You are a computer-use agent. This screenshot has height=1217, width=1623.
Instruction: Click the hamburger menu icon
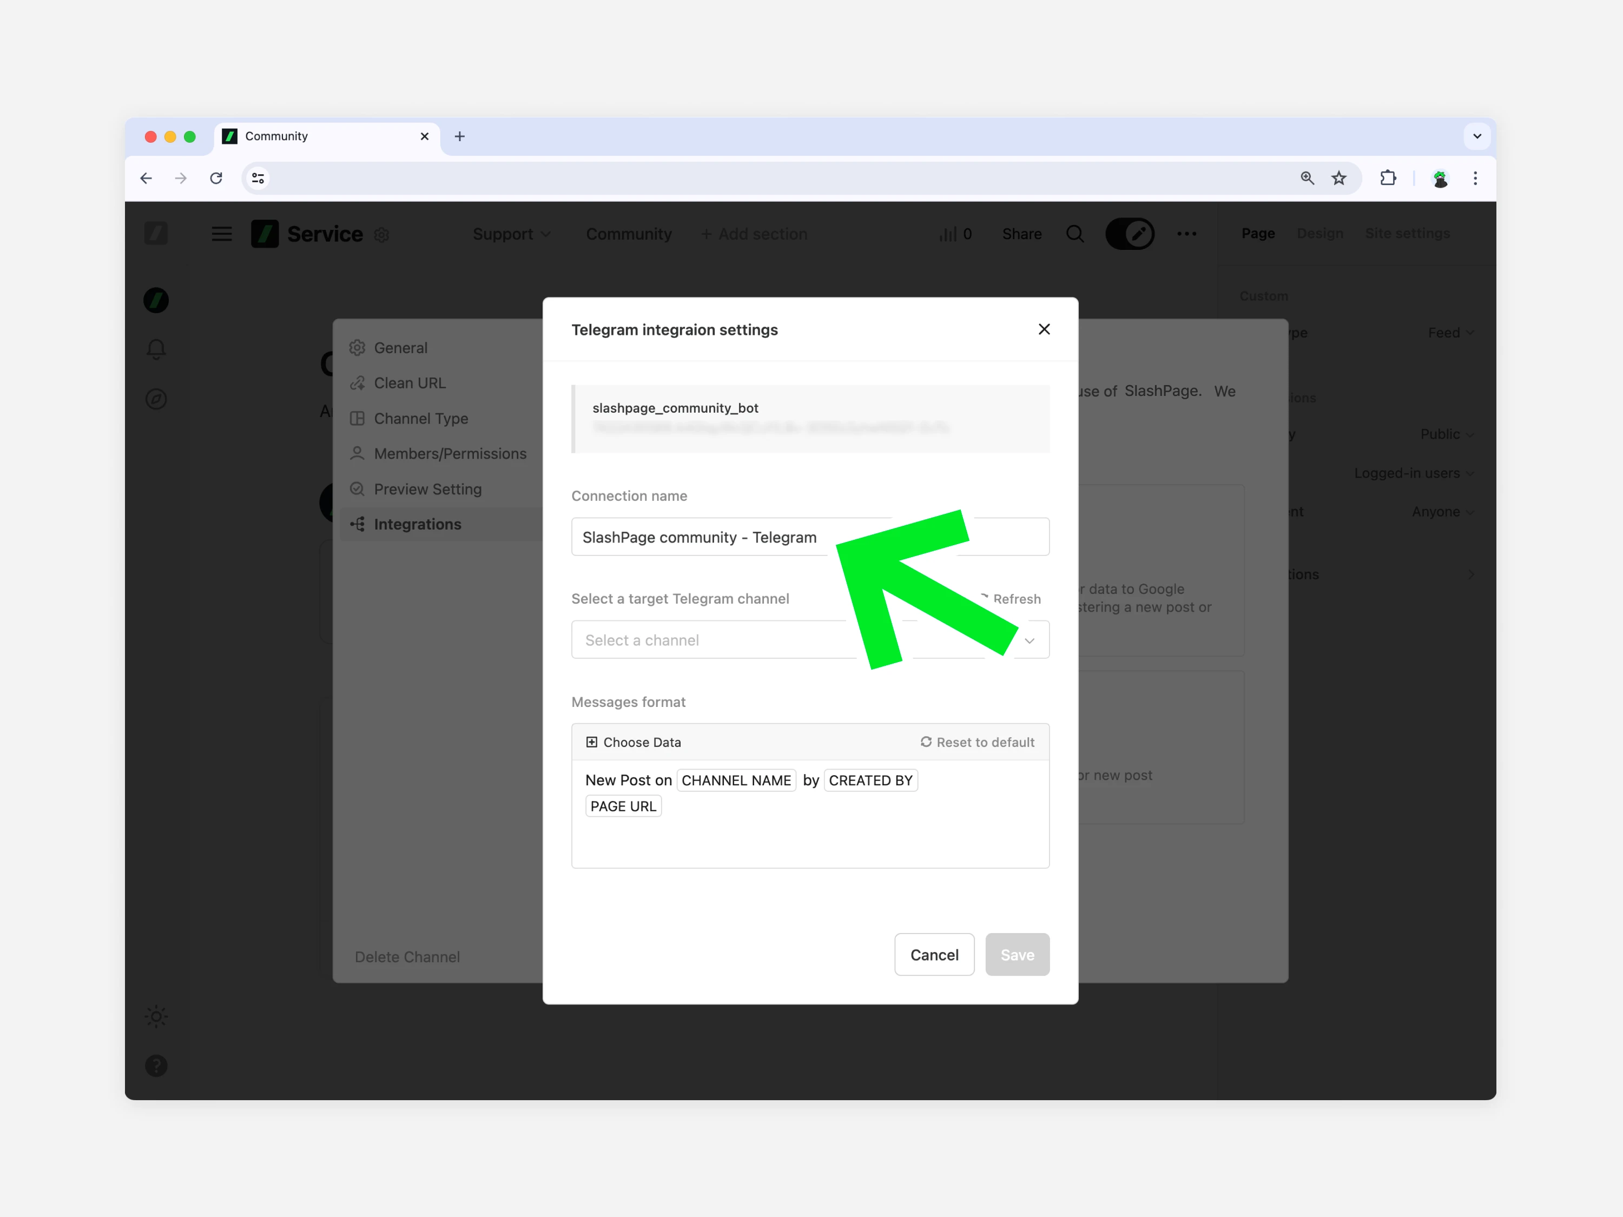tap(222, 234)
